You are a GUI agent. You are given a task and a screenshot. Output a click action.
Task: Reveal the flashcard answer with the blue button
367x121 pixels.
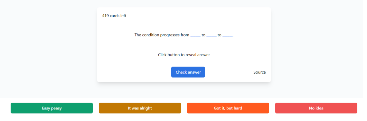click(188, 72)
